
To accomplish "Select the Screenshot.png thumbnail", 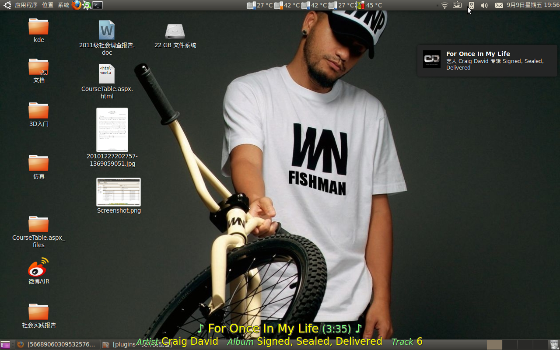I will [119, 192].
